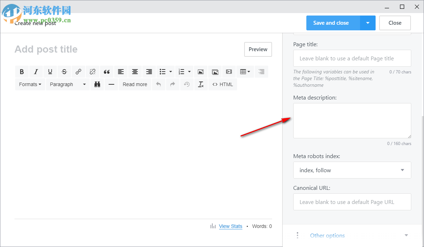The height and width of the screenshot is (247, 424).
Task: Align text left
Action: pos(121,72)
